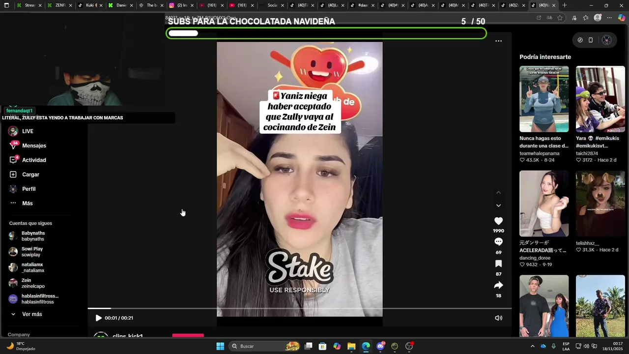
Task: Open File Explorer from the taskbar
Action: pyautogui.click(x=351, y=346)
